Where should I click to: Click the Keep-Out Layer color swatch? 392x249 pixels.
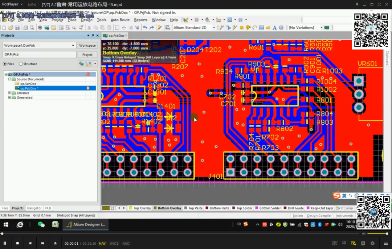coord(308,208)
